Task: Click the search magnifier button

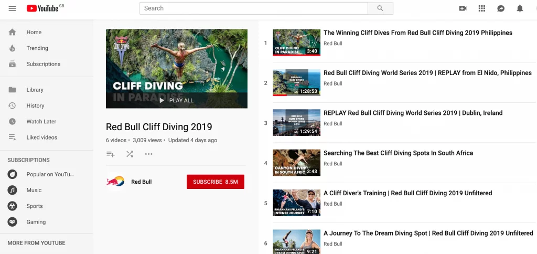Action: tap(380, 8)
